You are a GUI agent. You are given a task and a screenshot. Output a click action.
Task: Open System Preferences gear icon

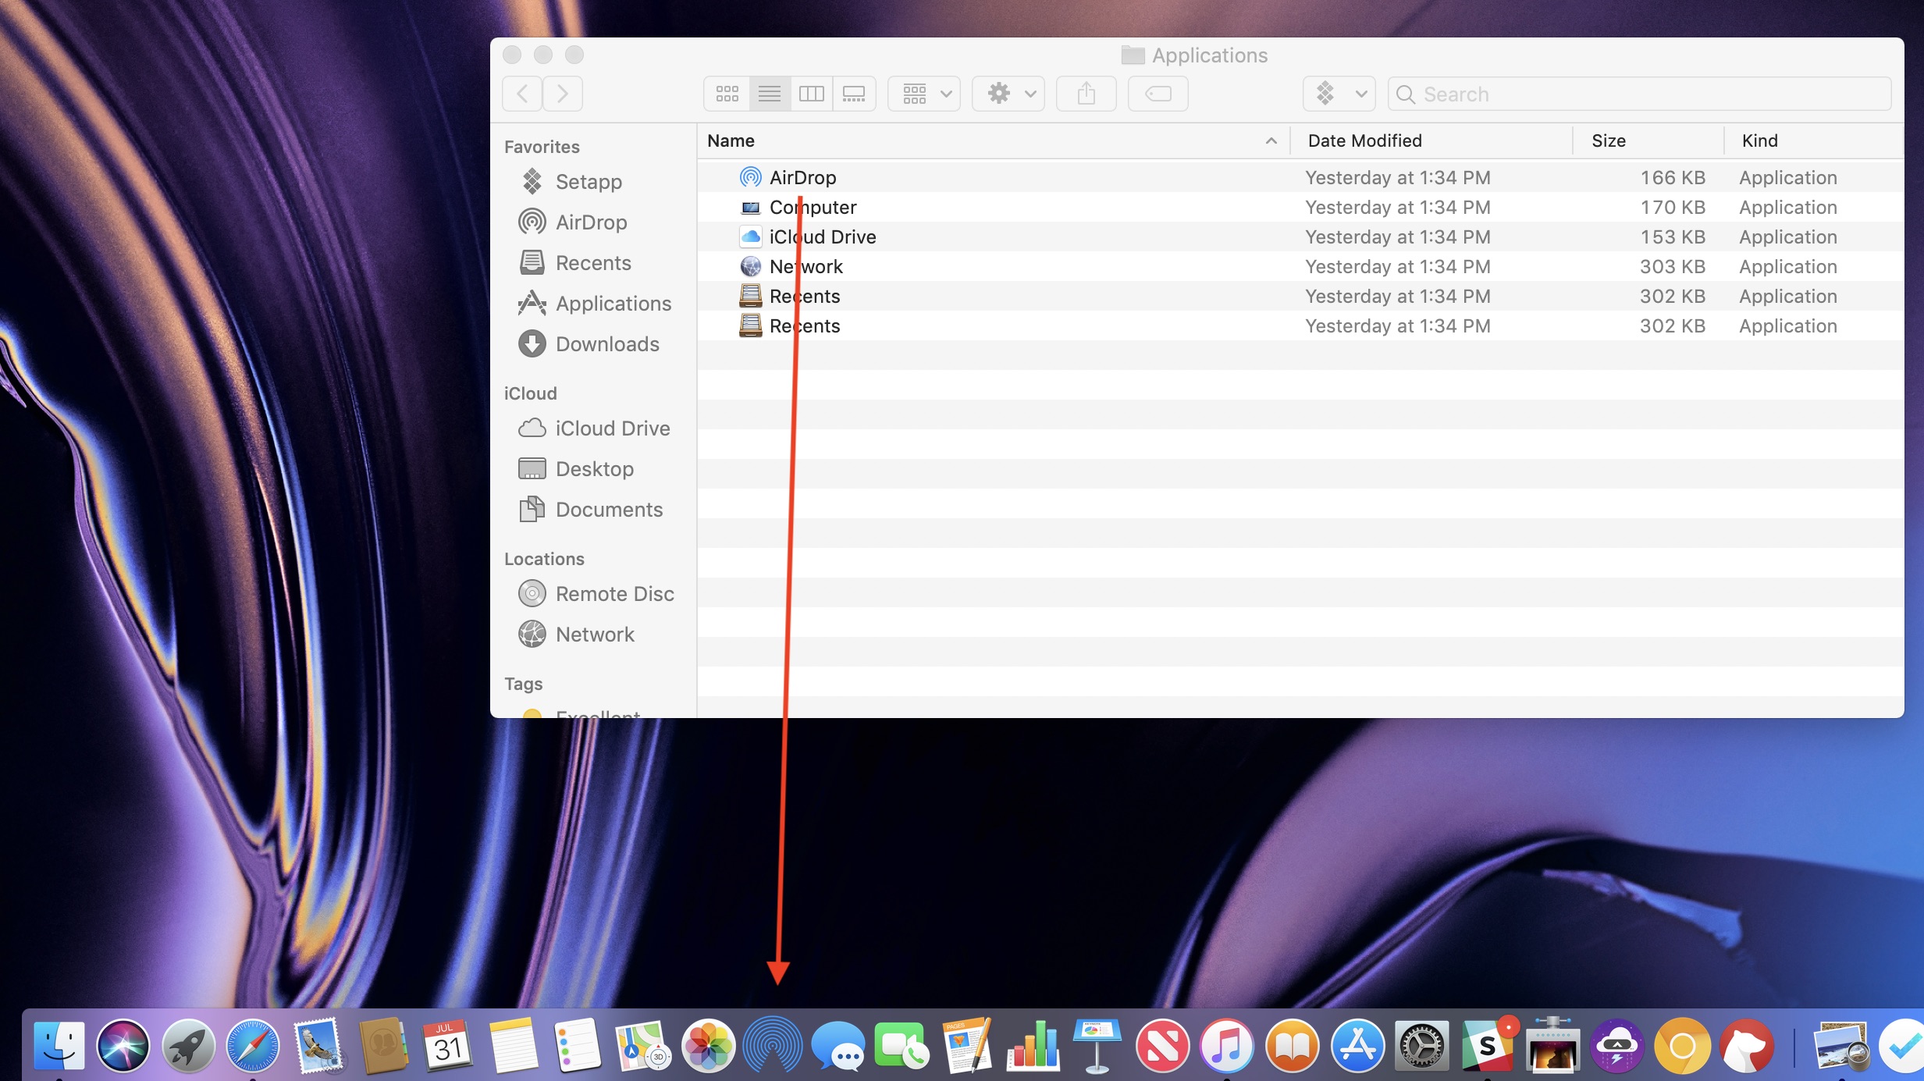[x=1422, y=1045]
